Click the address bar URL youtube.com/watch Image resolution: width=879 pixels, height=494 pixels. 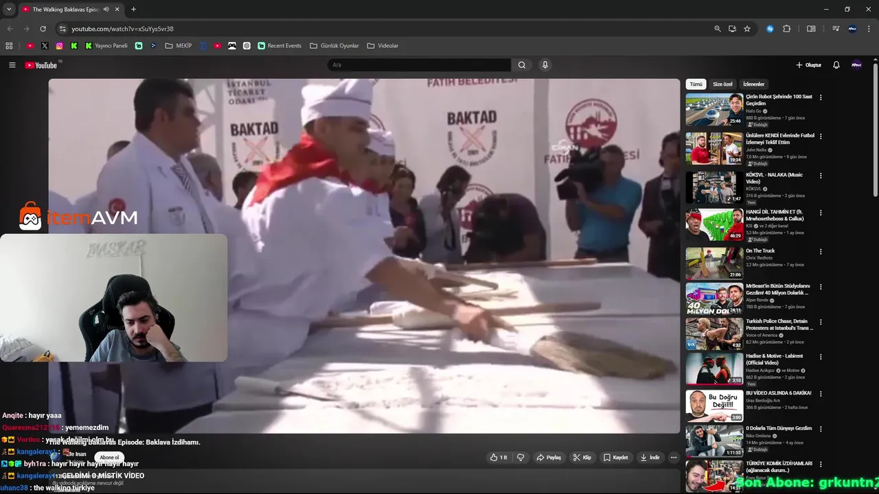coord(122,29)
